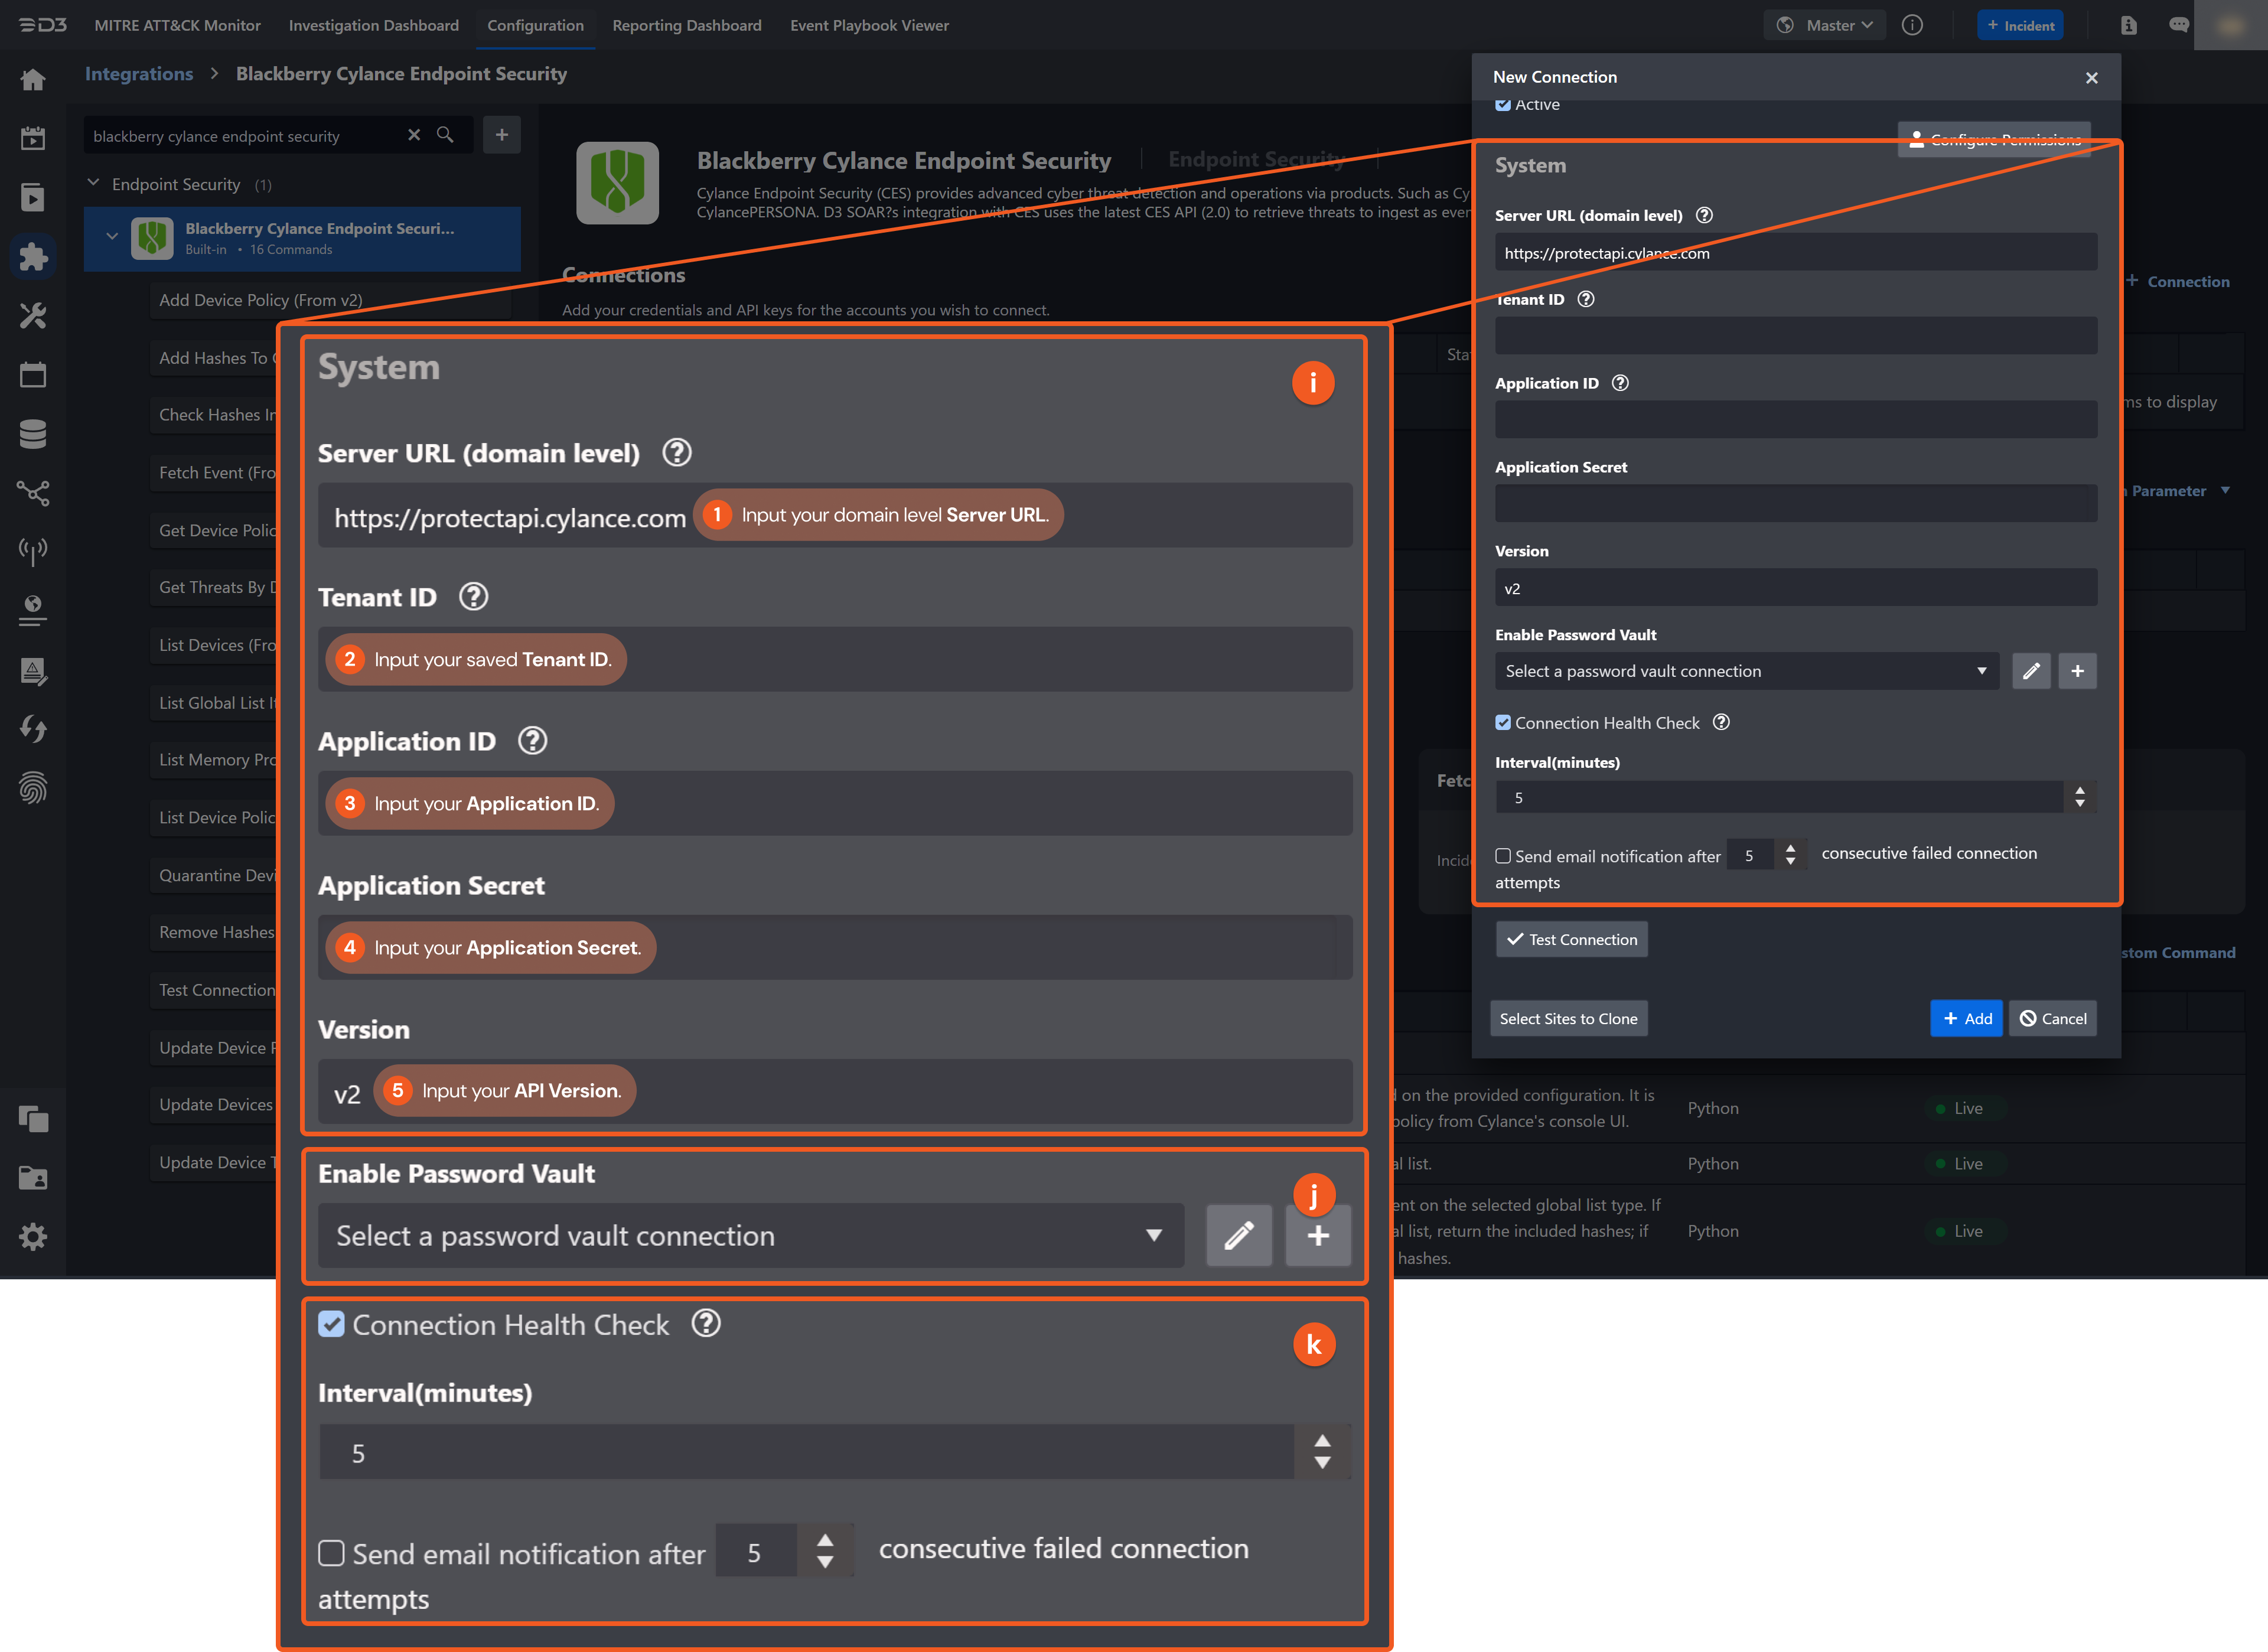Uncheck Connection Health Check in the New Connection panel
The image size is (2268, 1652).
click(1503, 722)
